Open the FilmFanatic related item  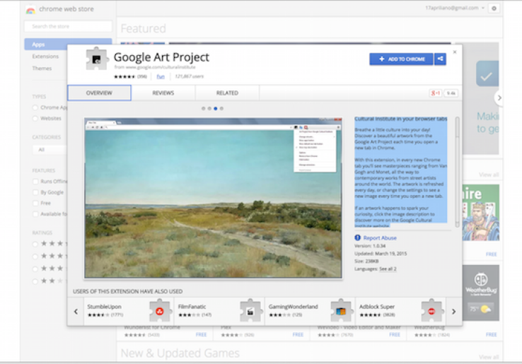[219, 311]
